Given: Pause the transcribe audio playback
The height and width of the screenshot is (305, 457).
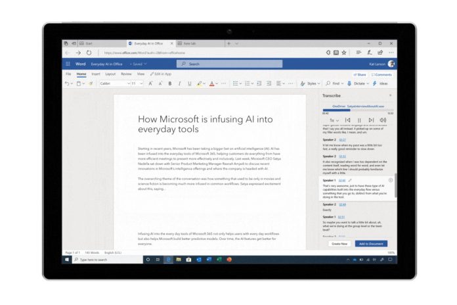Looking at the screenshot, I should pyautogui.click(x=359, y=120).
